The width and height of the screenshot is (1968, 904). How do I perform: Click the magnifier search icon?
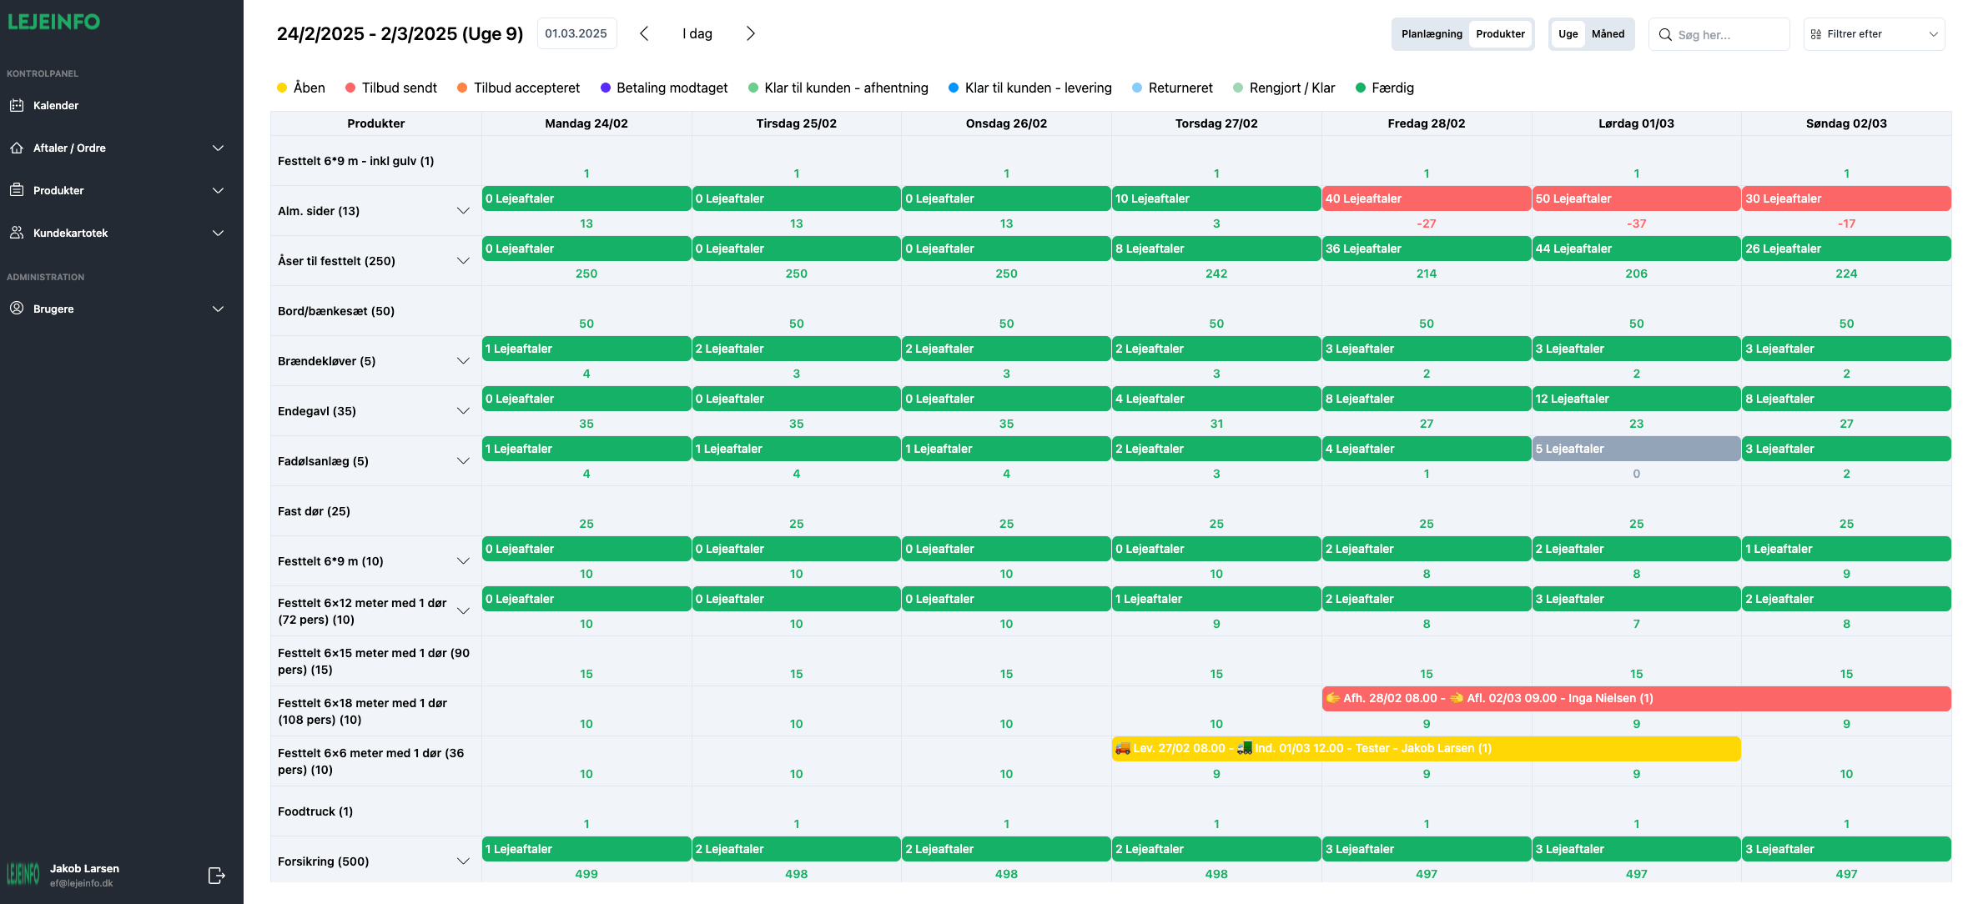pyautogui.click(x=1665, y=34)
